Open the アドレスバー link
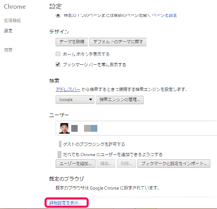 point(68,89)
